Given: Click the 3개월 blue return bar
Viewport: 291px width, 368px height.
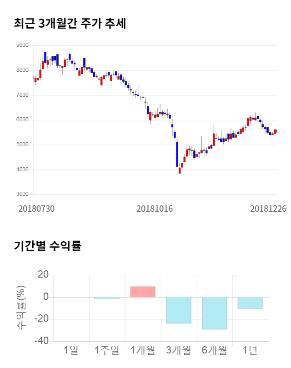Looking at the screenshot, I should point(179,310).
